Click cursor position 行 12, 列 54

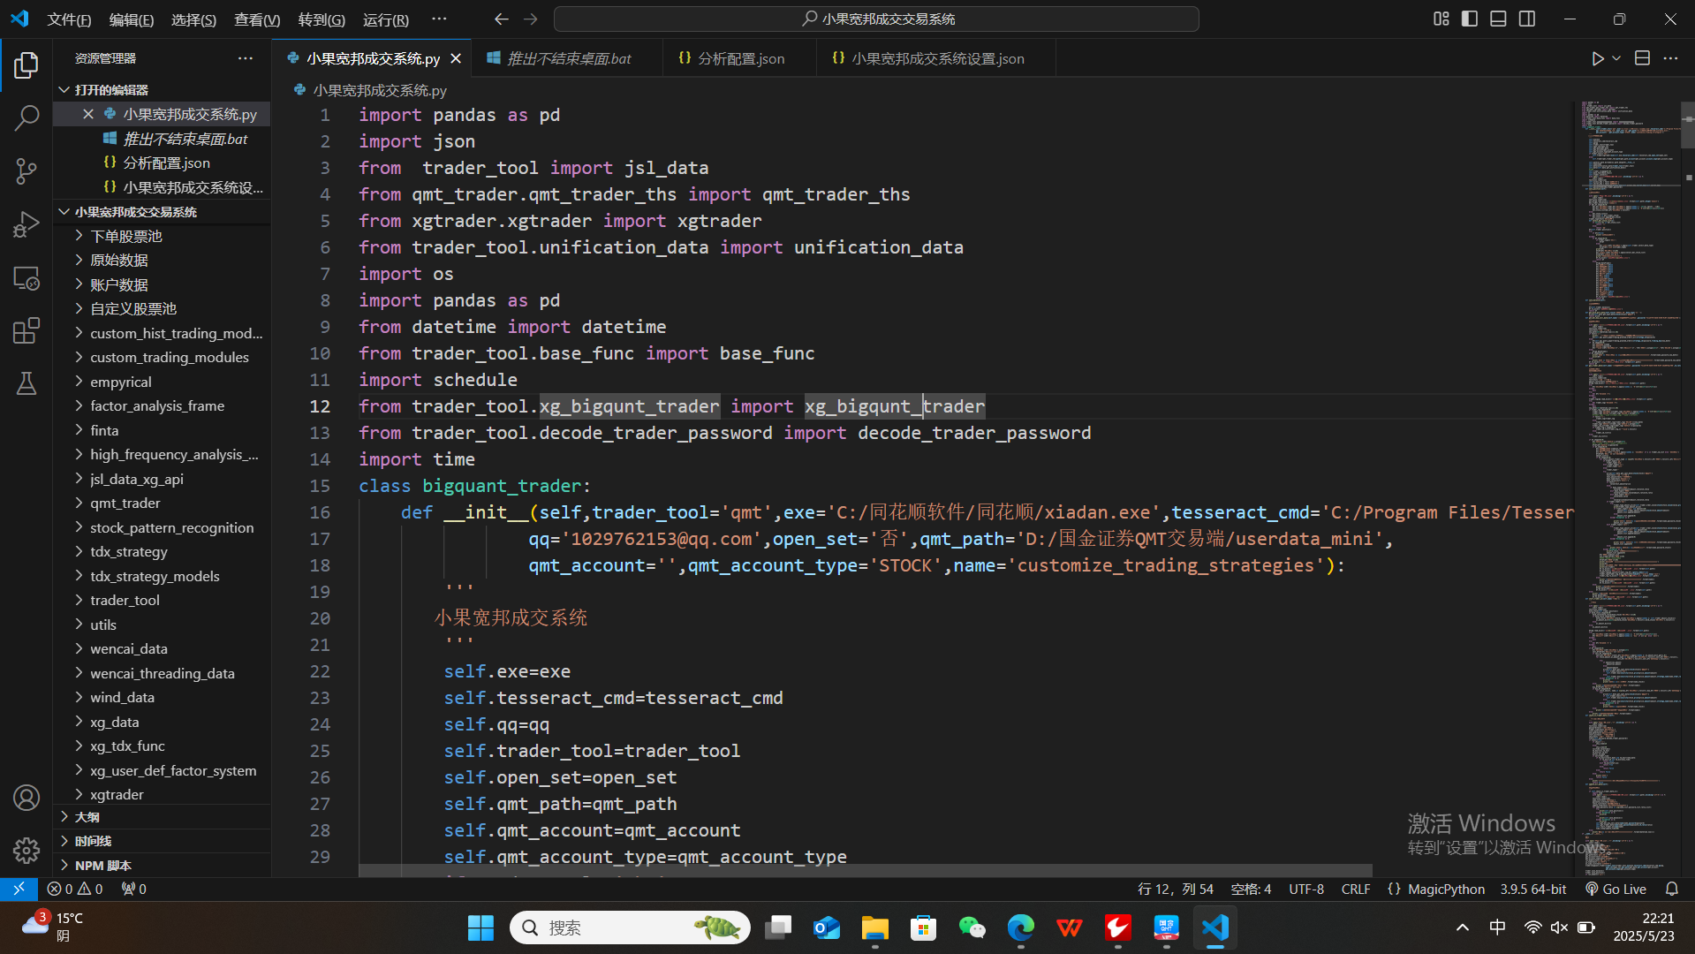[x=1175, y=889]
